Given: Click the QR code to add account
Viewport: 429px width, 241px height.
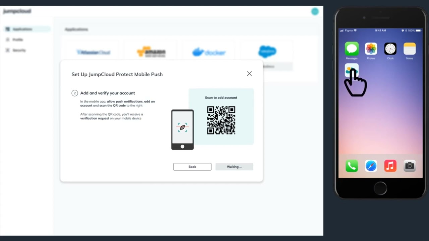Looking at the screenshot, I should coord(221,120).
